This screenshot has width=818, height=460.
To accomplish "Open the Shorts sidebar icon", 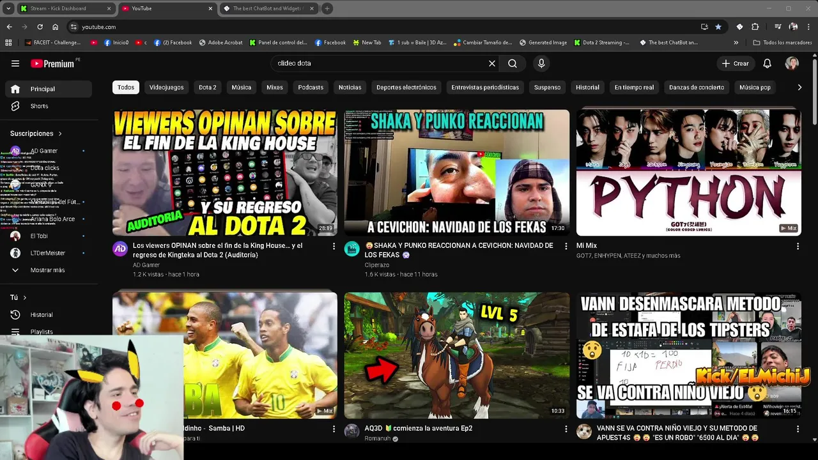I will [15, 106].
